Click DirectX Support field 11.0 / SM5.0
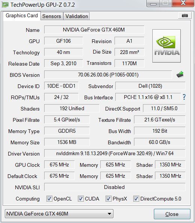Viewport: 195px width, 223px height. click(164, 108)
